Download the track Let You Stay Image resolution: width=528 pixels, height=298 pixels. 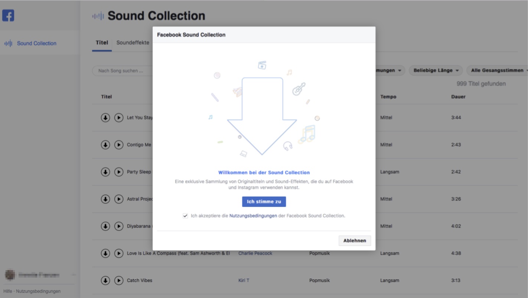coord(105,118)
